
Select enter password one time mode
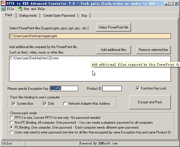click(11, 132)
